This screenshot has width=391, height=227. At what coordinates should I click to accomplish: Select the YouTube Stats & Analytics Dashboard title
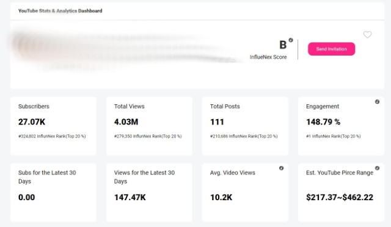pyautogui.click(x=60, y=11)
